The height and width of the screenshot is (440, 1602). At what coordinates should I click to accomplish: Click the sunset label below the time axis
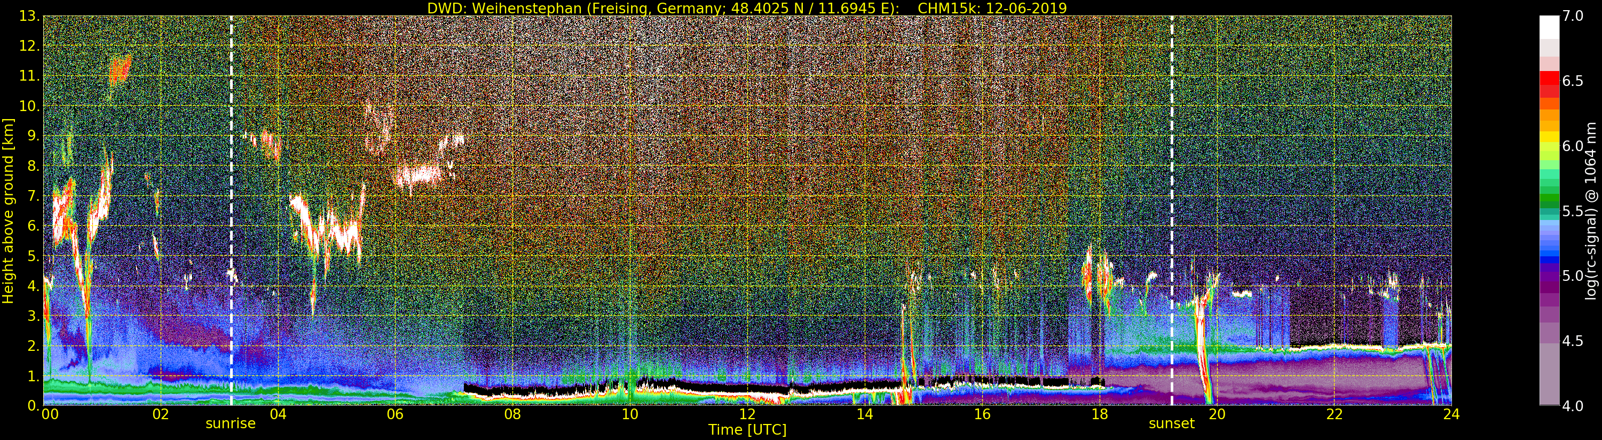coord(1171,424)
